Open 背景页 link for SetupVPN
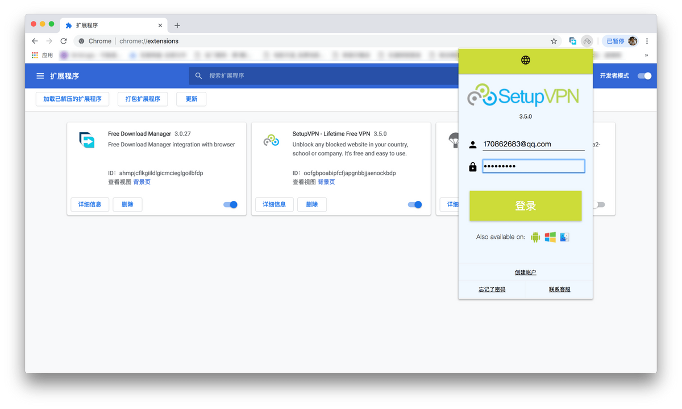 coord(326,182)
